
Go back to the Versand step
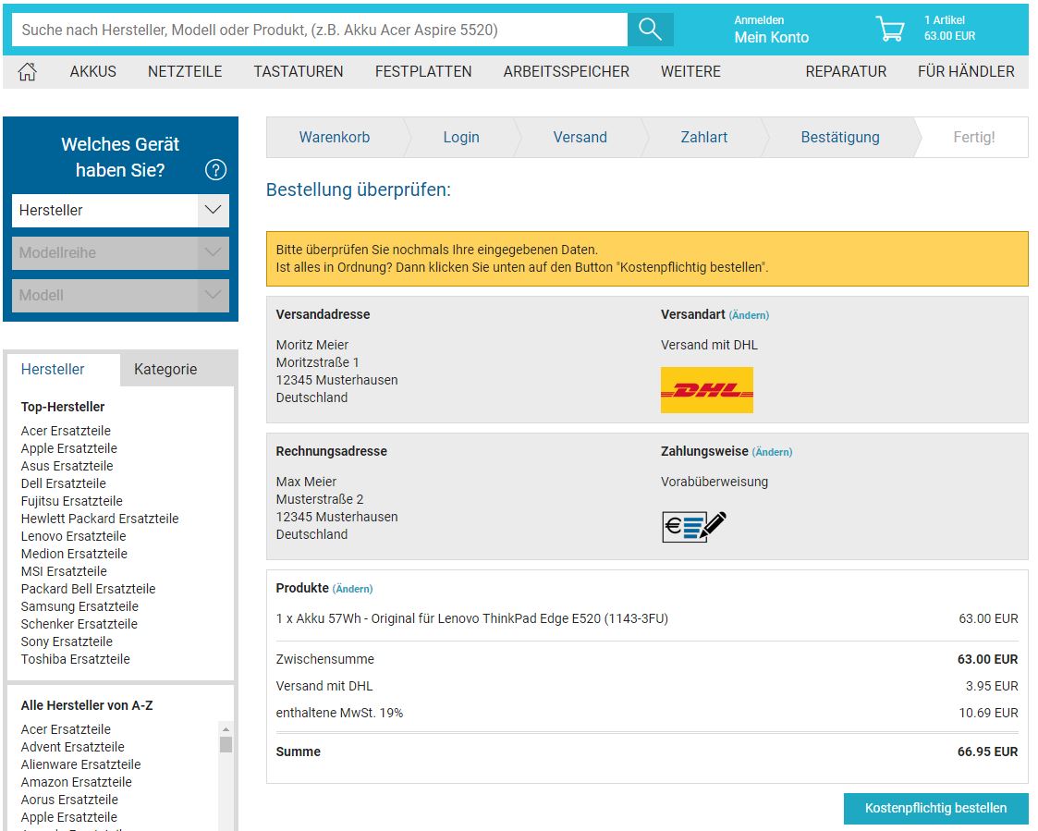click(580, 138)
